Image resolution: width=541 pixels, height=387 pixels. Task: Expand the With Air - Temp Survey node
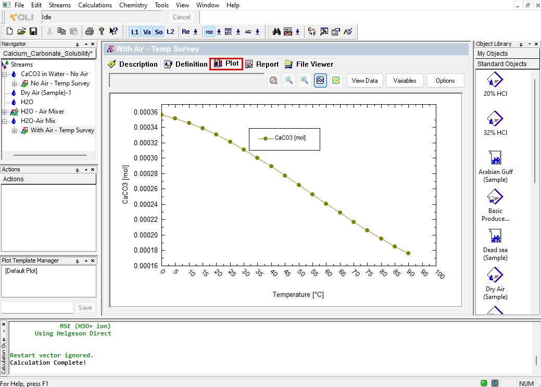click(14, 131)
